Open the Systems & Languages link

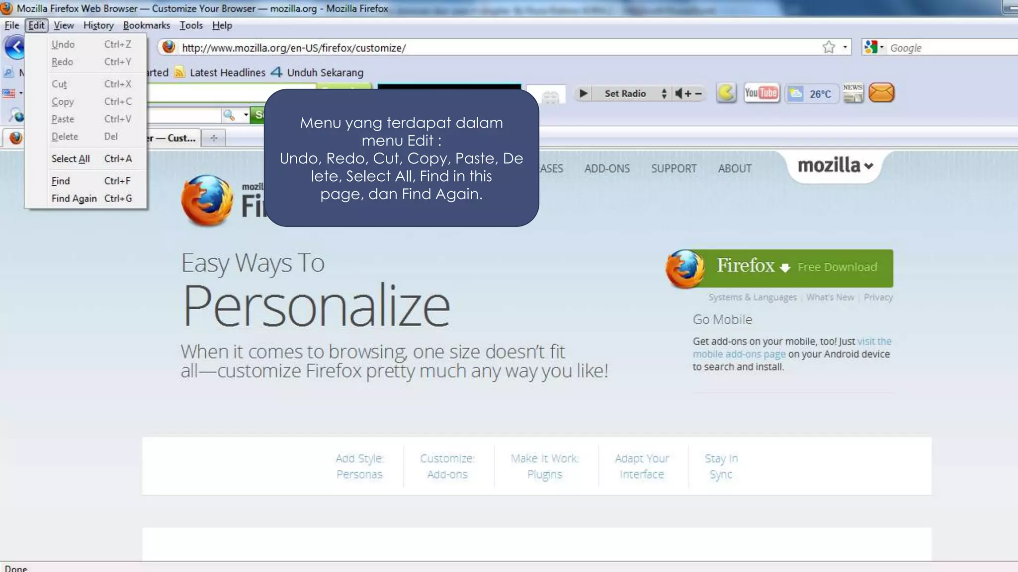click(x=752, y=297)
